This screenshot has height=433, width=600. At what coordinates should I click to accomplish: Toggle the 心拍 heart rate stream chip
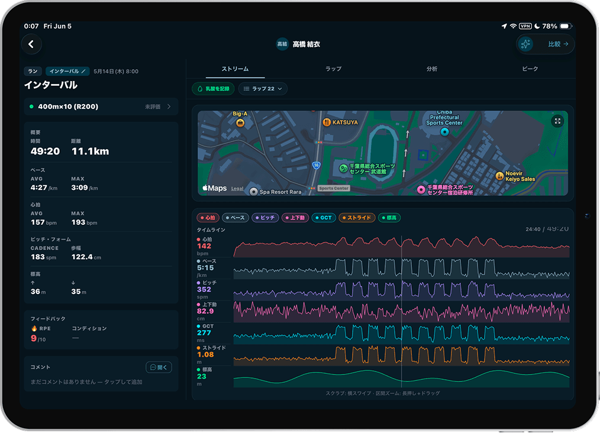208,218
